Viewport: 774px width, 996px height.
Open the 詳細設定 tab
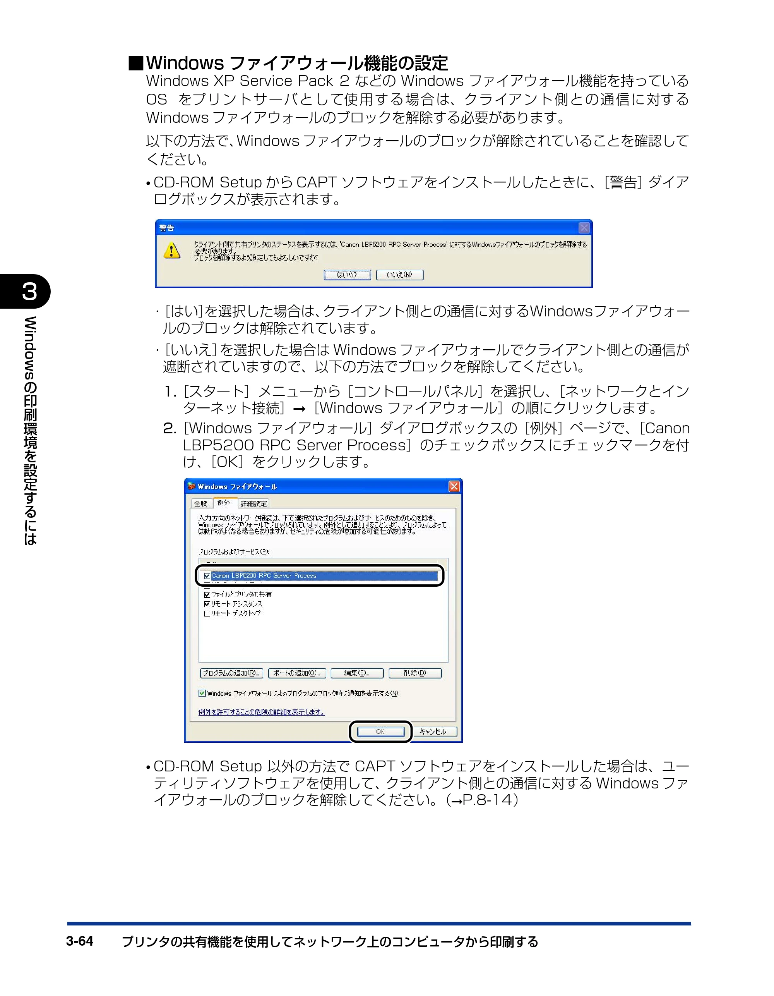pos(253,503)
